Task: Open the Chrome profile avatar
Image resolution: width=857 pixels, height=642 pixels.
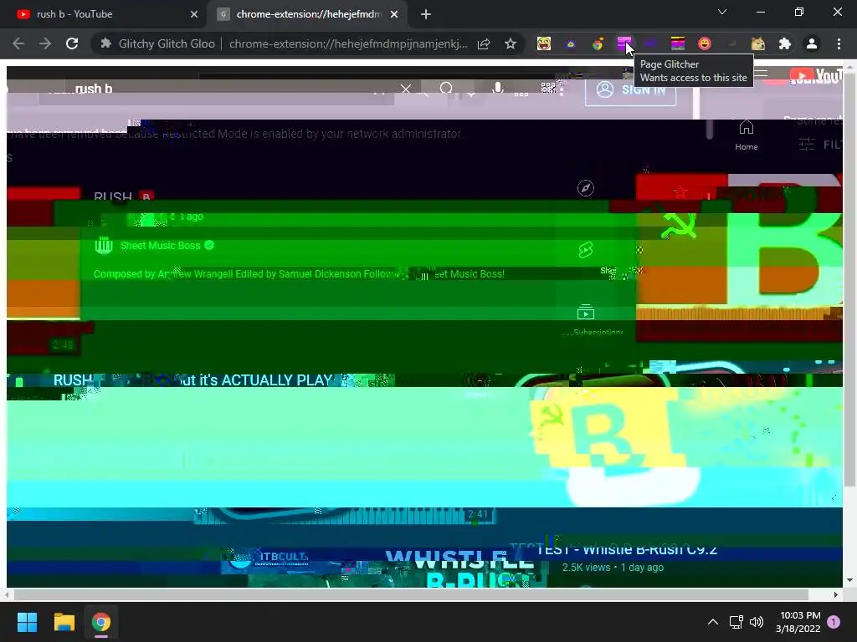Action: (x=812, y=43)
